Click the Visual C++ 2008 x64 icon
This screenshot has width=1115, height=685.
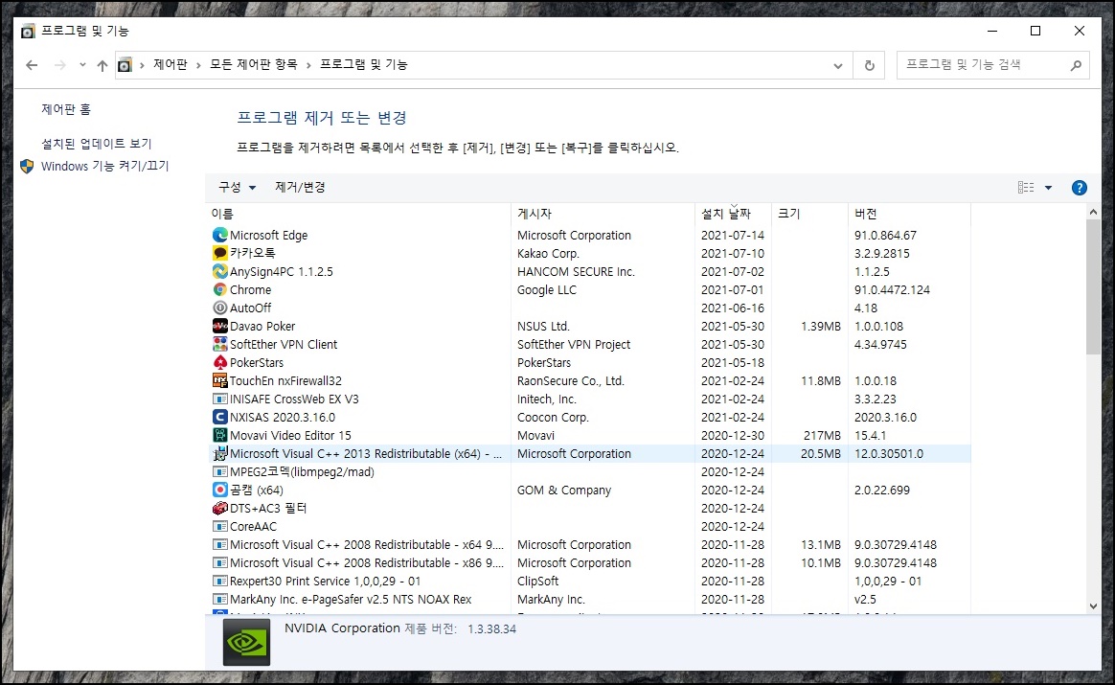[x=220, y=545]
